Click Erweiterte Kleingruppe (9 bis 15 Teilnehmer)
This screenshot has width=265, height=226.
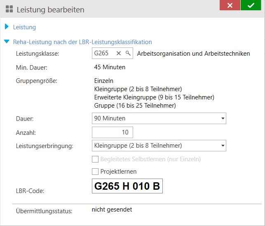coord(154,97)
